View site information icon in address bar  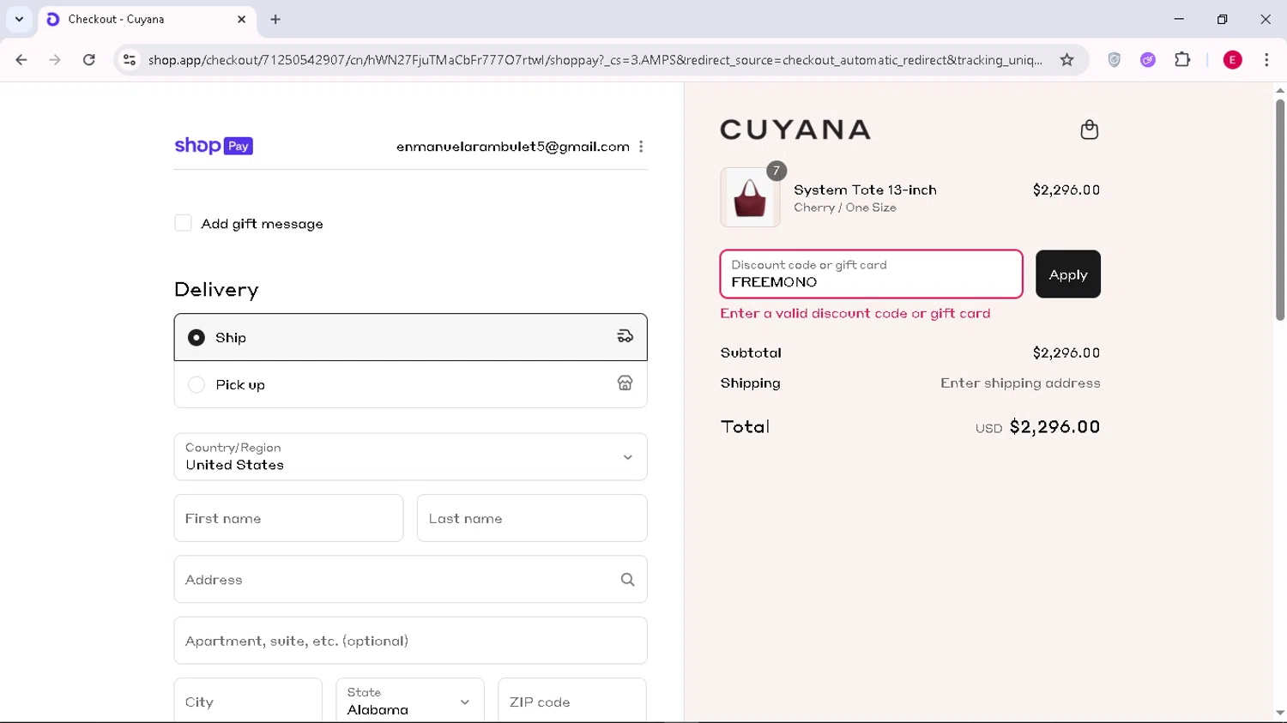point(130,60)
